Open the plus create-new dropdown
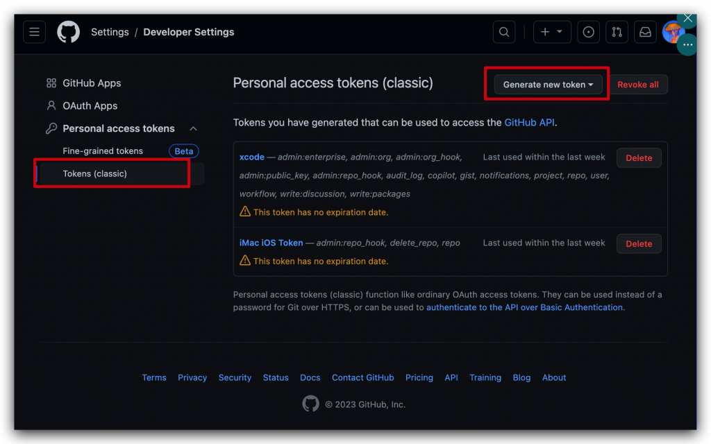The height and width of the screenshot is (444, 711). [x=552, y=32]
